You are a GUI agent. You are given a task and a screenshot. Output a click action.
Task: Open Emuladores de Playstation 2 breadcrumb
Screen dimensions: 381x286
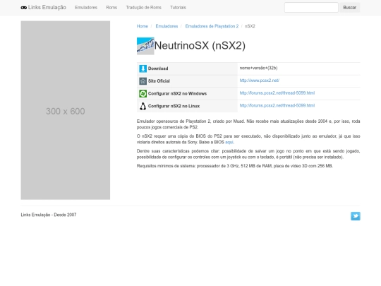[212, 26]
